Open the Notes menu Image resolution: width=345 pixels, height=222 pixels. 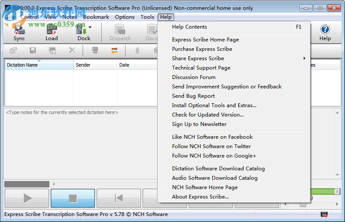coord(69,17)
